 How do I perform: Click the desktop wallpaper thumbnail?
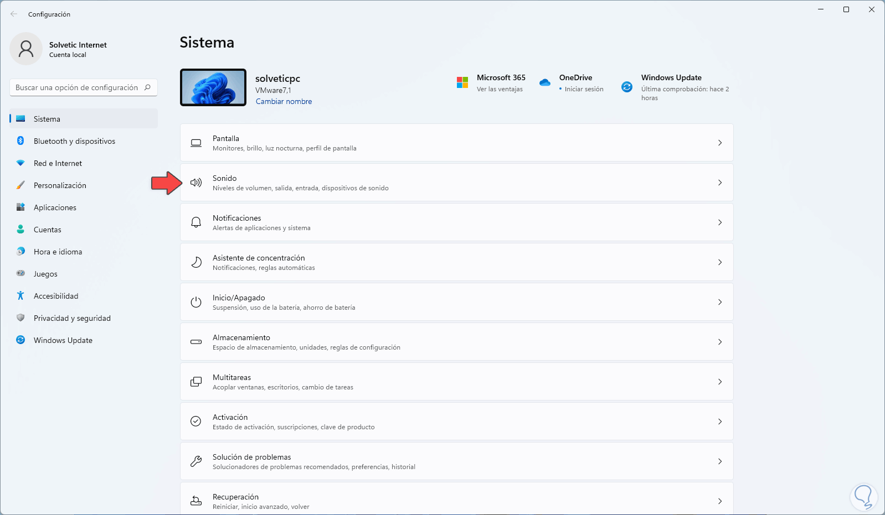click(x=213, y=87)
